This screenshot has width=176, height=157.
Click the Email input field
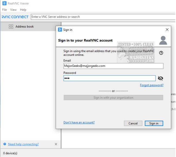point(113,66)
